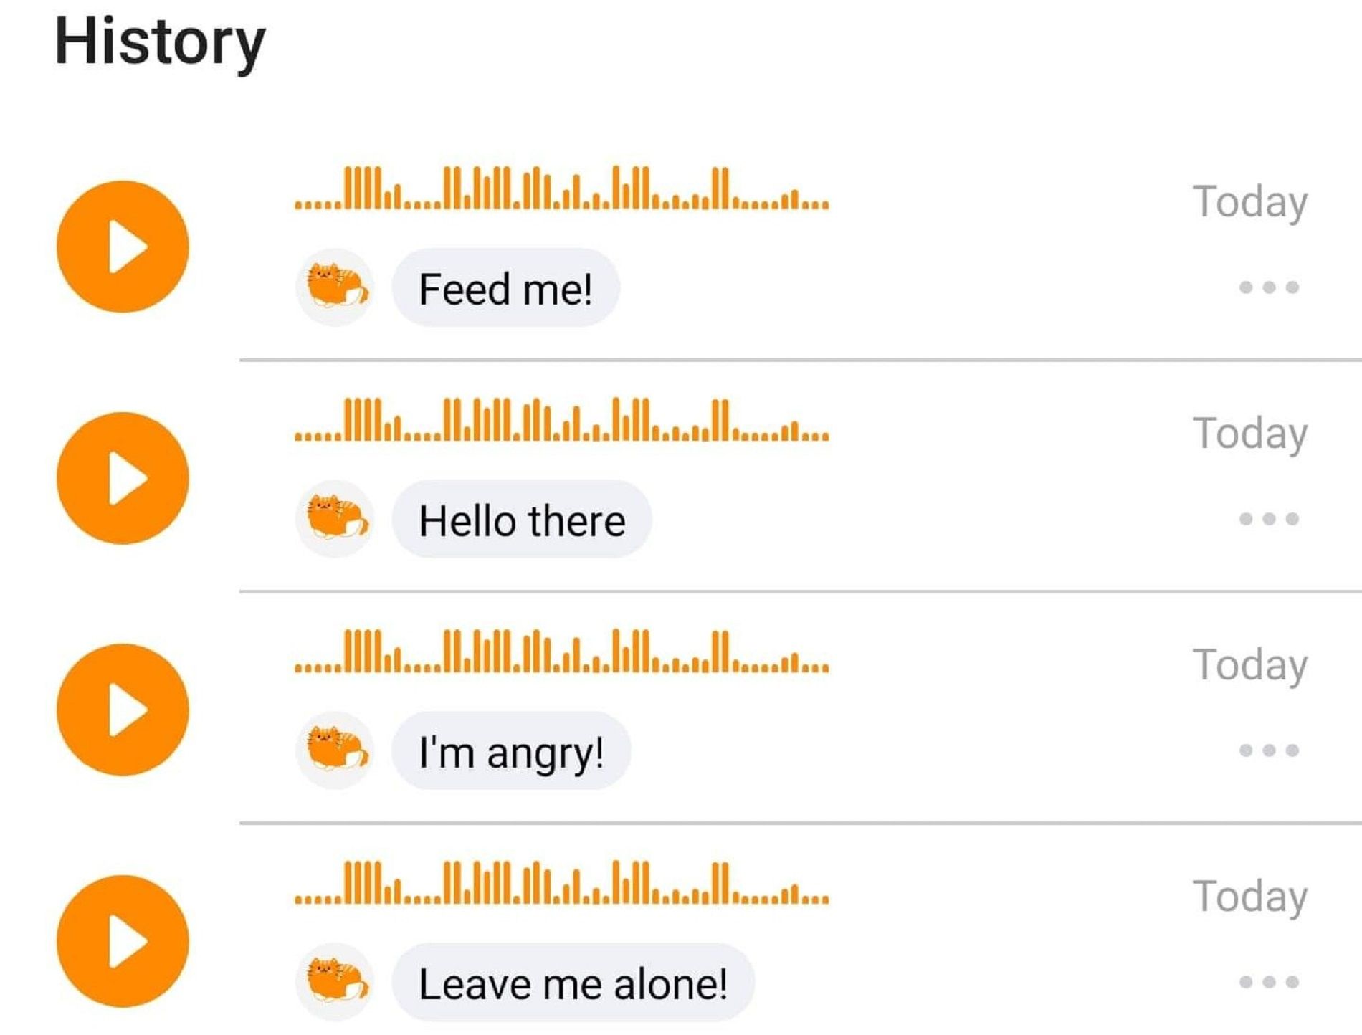Open the three-dot menu for "Hello there"
1362x1035 pixels.
[x=1269, y=519]
